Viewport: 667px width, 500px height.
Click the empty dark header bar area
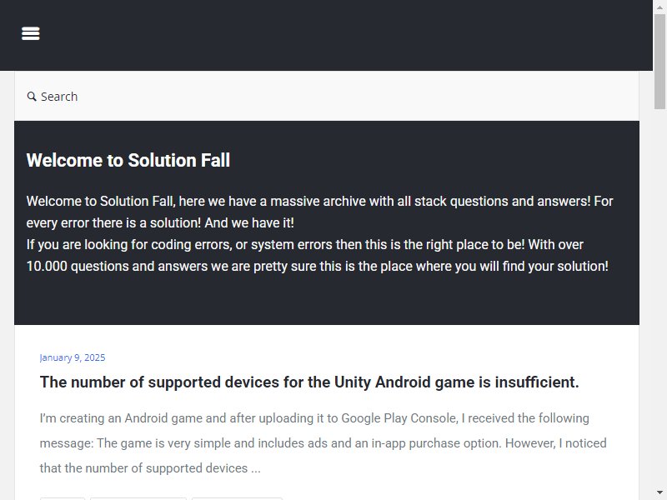click(340, 34)
